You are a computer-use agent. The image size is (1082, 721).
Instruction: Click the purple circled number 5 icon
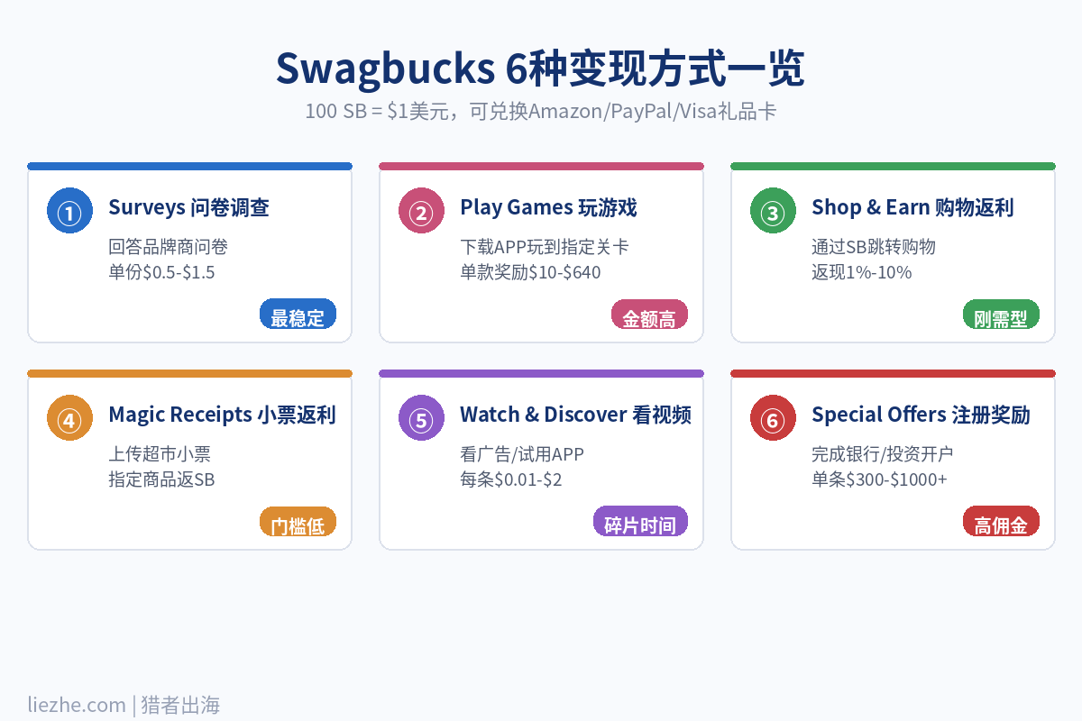click(421, 418)
